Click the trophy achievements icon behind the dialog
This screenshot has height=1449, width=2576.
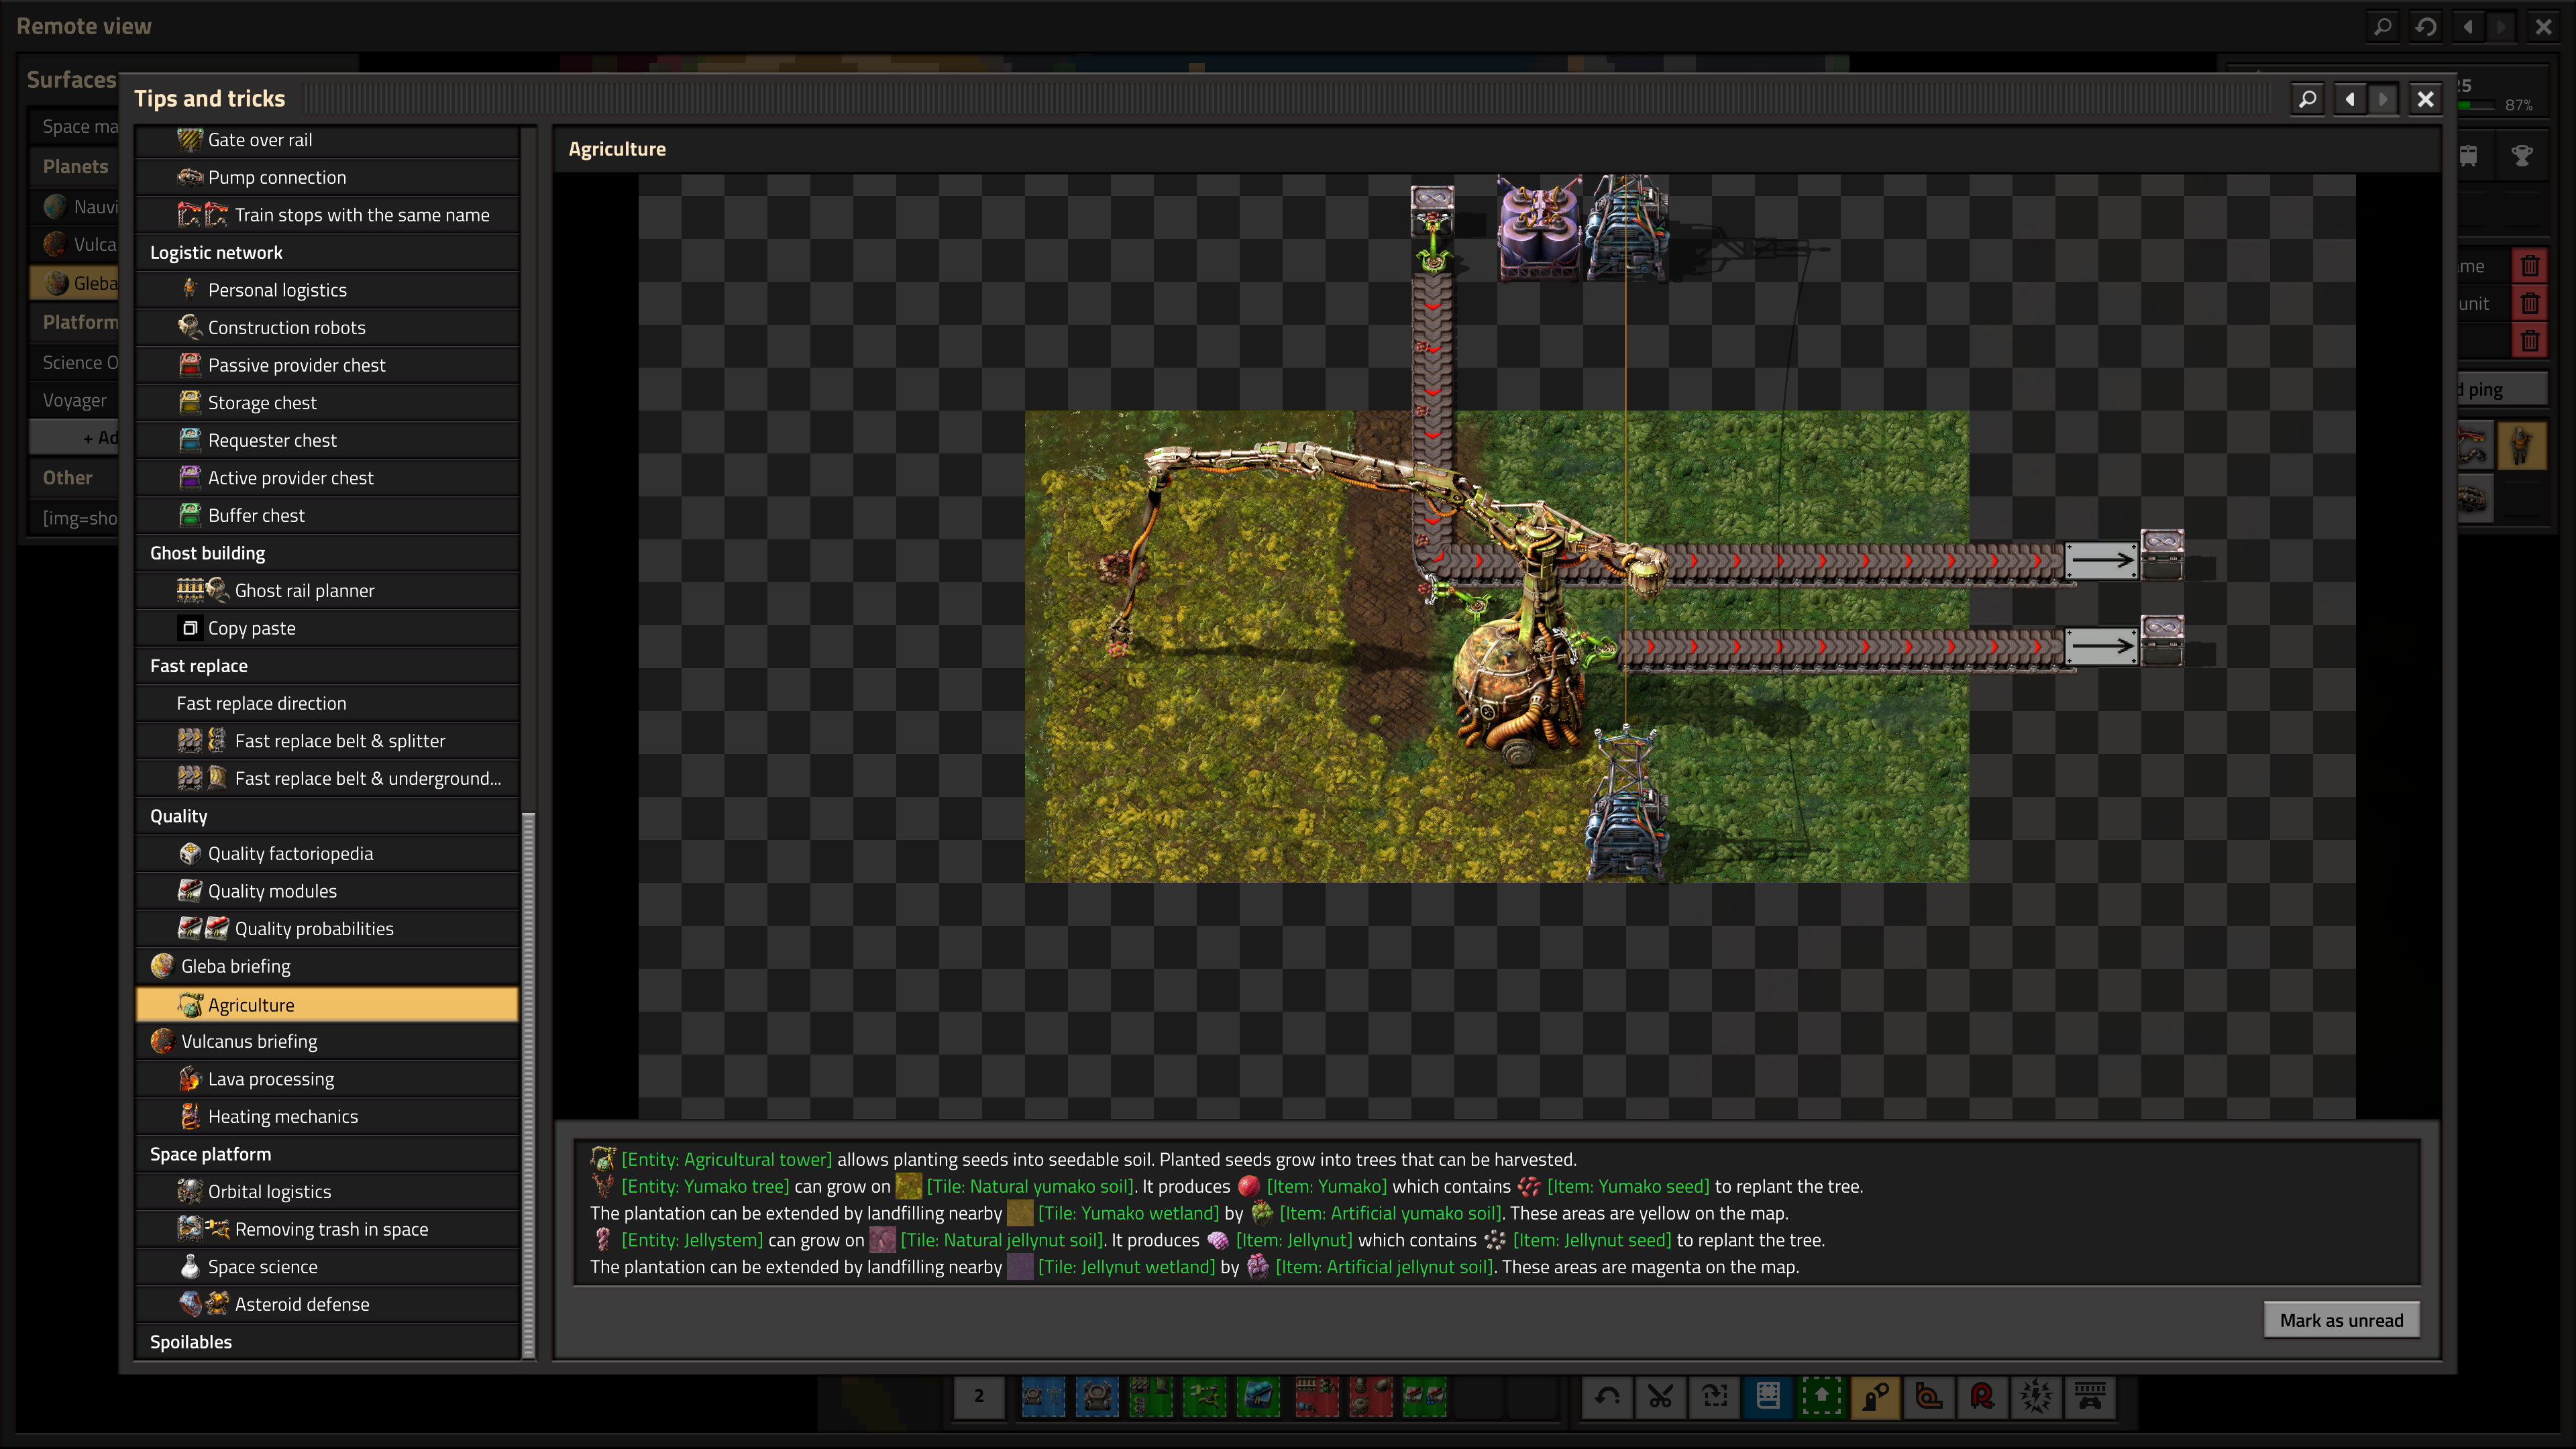pyautogui.click(x=2522, y=155)
